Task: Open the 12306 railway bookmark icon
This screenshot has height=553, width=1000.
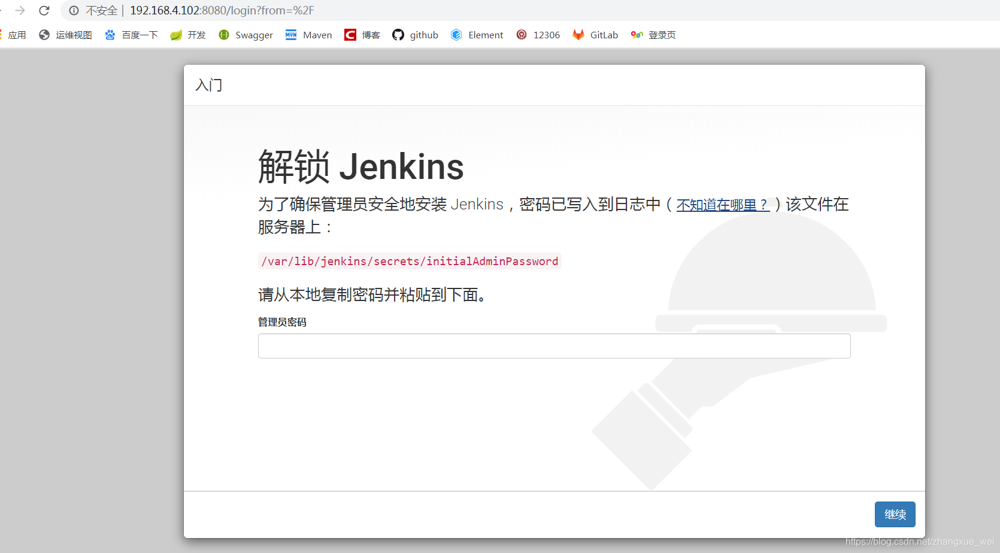Action: [x=522, y=35]
